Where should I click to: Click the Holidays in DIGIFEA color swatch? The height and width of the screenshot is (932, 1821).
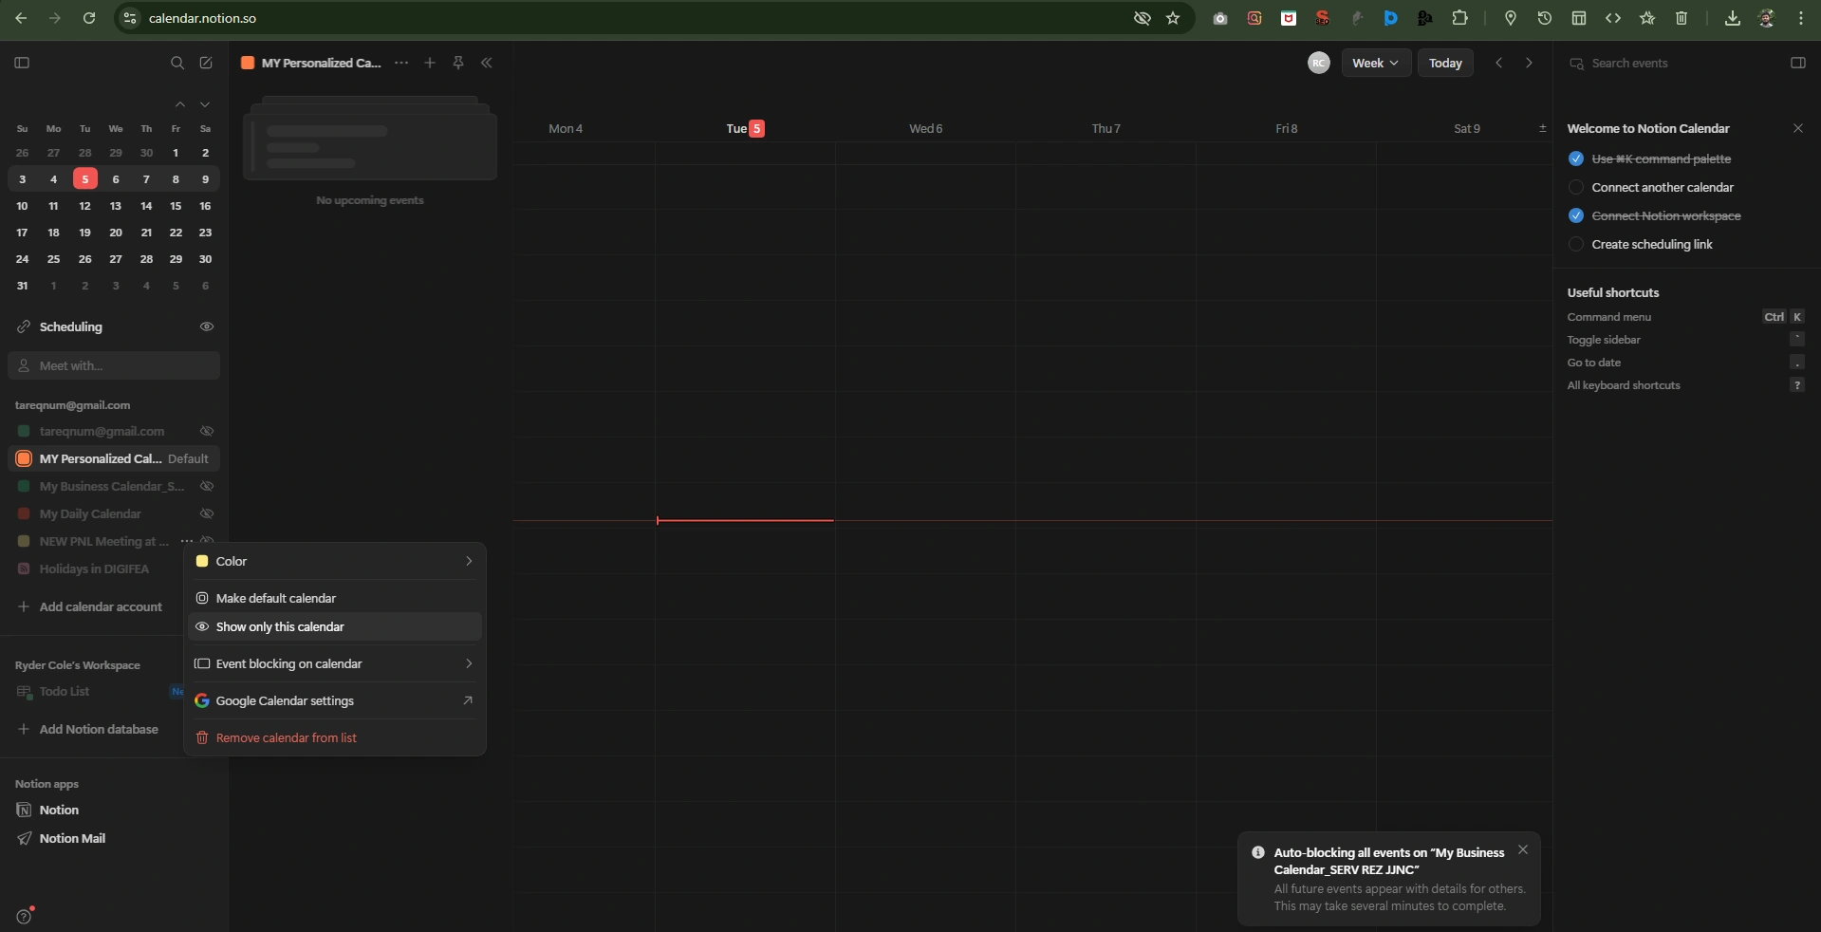click(24, 569)
